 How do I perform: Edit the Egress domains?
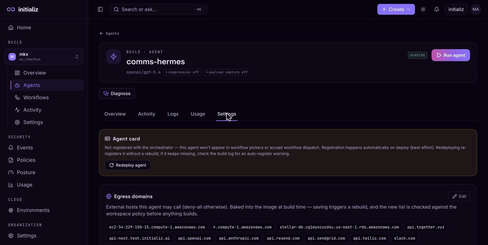point(459,196)
